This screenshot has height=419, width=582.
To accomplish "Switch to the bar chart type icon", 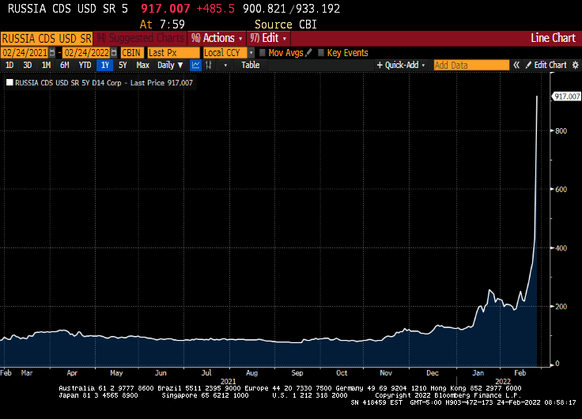I will pyautogui.click(x=209, y=65).
